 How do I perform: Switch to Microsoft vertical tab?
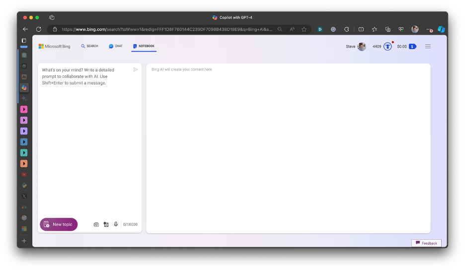(x=24, y=228)
